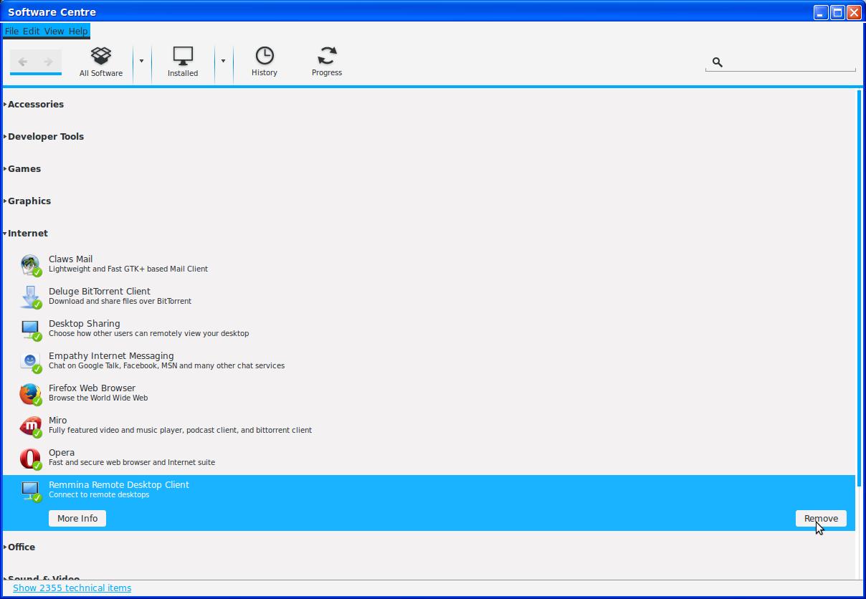Screen dimensions: 866x599
Task: Click the Claws Mail icon
Action: 30,264
